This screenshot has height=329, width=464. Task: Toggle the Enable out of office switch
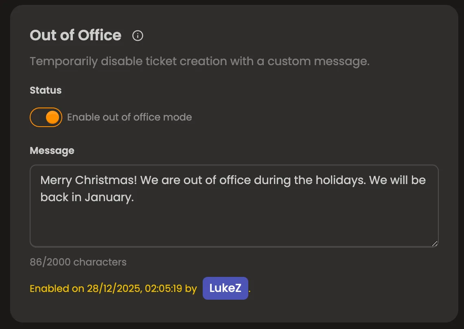(46, 117)
